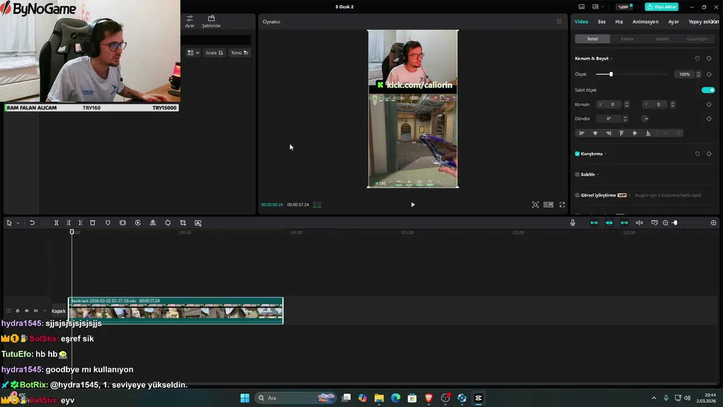
Task: Click the Mirror flip icon
Action: pos(153,223)
